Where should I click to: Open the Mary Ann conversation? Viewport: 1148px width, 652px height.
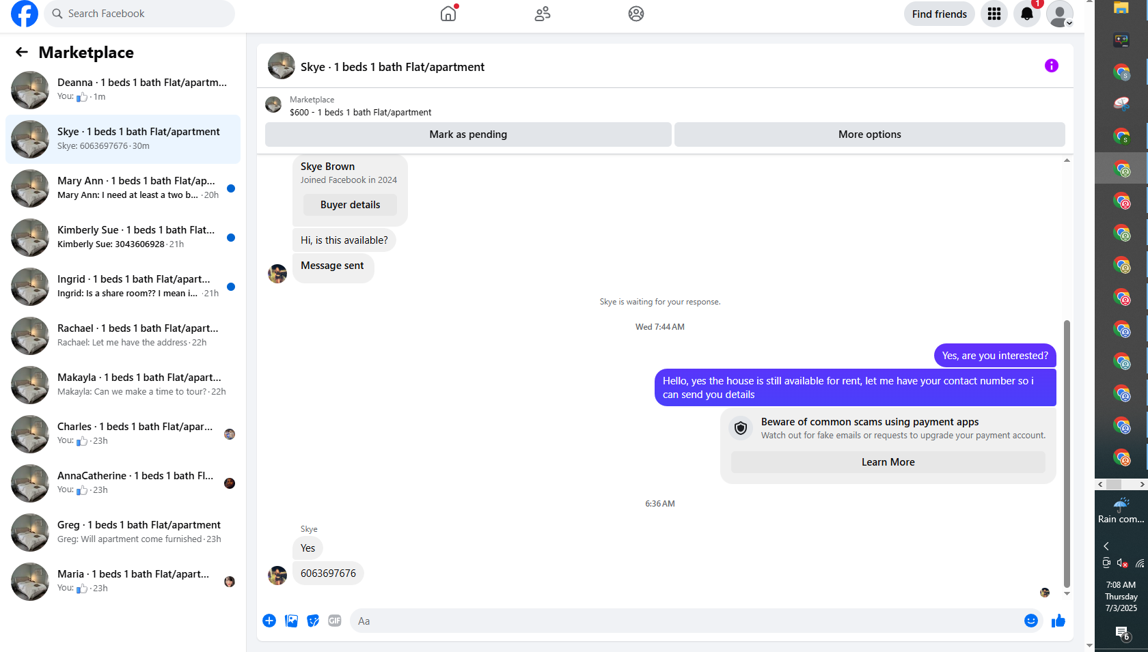click(123, 188)
